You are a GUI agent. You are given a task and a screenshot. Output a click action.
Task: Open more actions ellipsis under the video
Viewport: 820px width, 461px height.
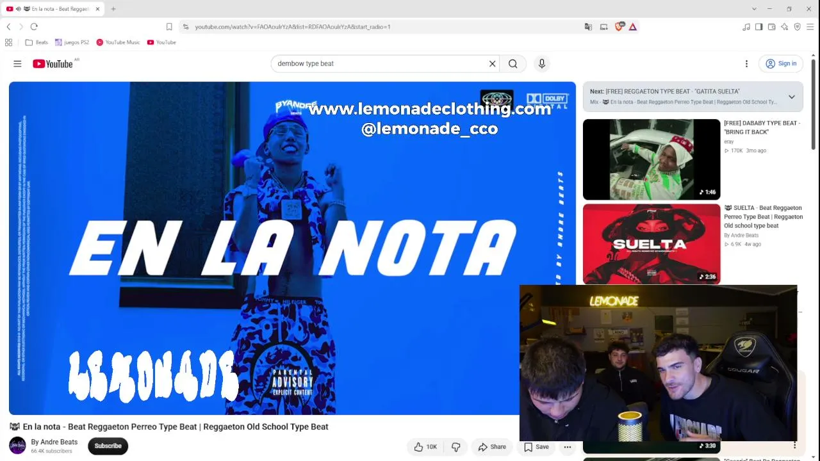pyautogui.click(x=568, y=447)
